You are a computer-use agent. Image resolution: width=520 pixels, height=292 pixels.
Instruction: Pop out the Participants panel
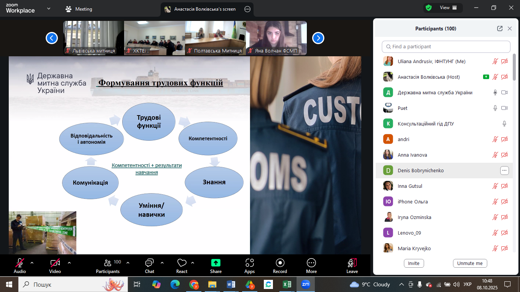[499, 29]
